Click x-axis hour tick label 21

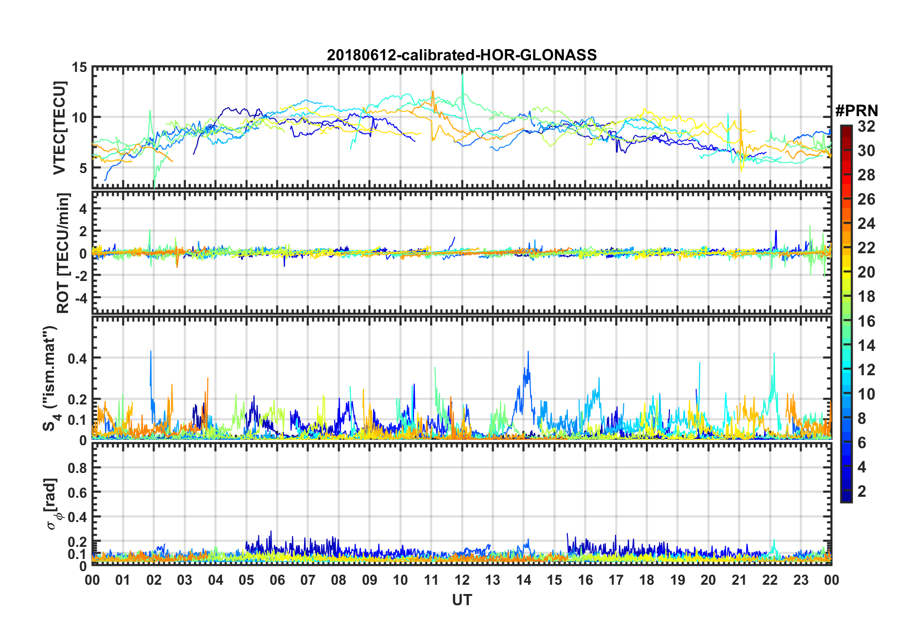(739, 580)
